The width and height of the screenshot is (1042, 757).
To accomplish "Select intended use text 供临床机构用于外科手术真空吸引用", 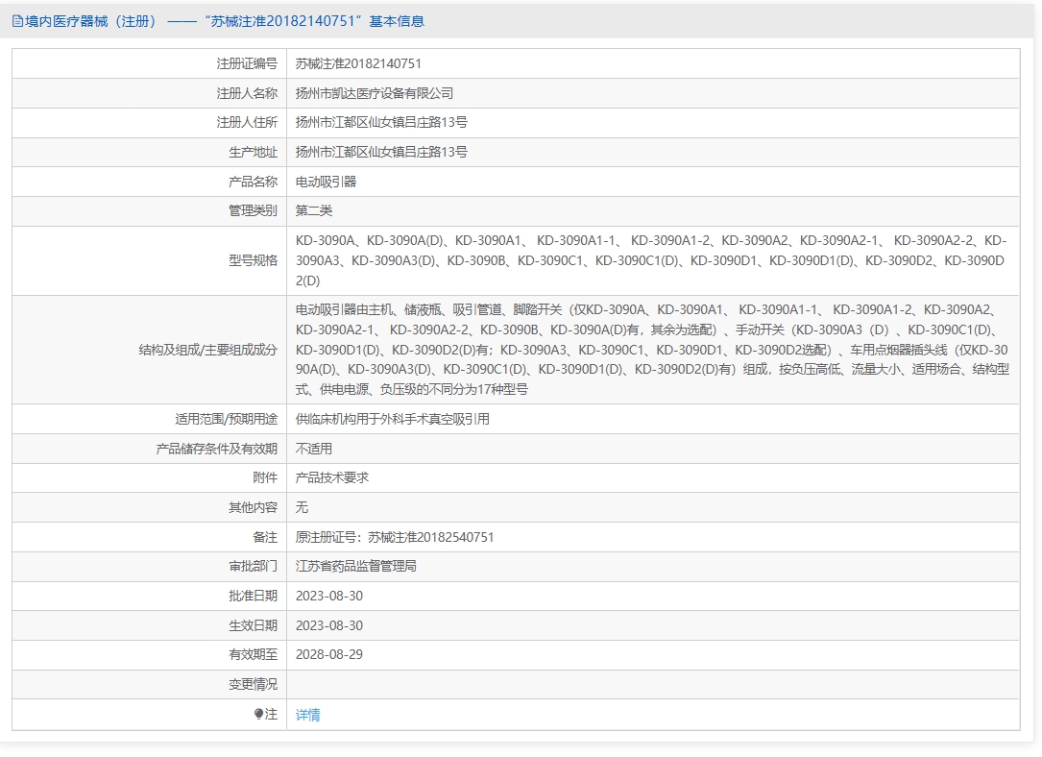I will (x=392, y=420).
